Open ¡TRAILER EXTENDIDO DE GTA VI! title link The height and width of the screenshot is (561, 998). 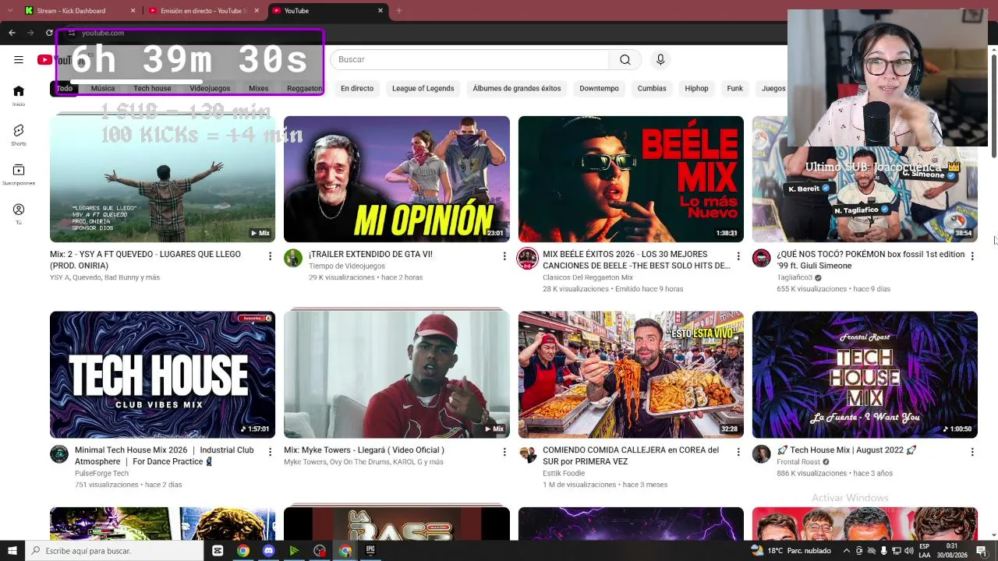tap(370, 254)
